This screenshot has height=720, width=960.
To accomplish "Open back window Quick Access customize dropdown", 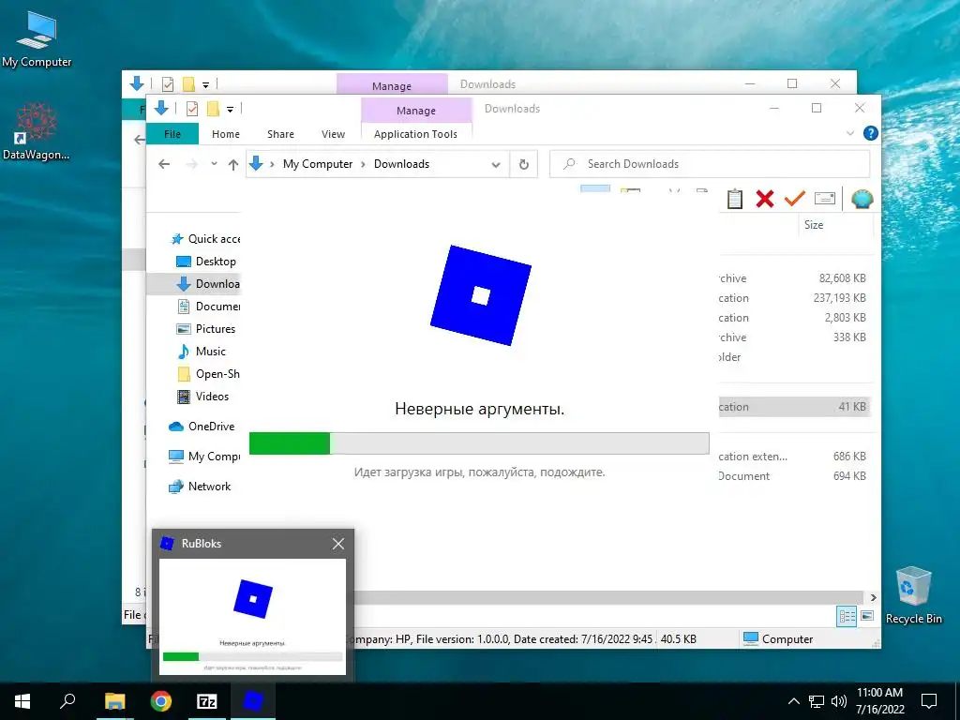I will (205, 85).
